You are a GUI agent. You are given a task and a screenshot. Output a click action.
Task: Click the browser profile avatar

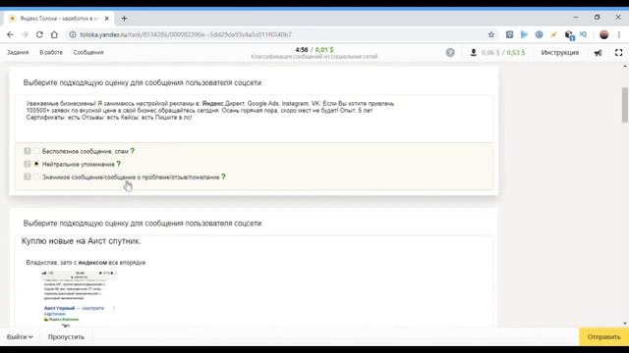pos(603,35)
